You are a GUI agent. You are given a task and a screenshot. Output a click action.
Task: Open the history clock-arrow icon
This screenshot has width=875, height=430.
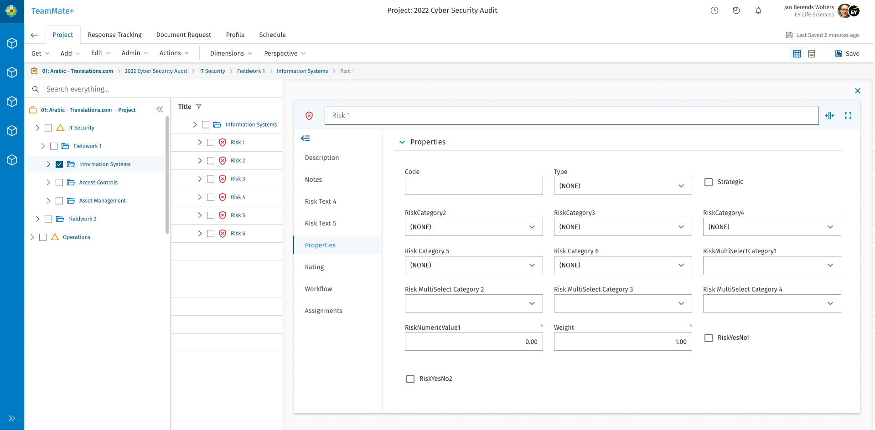[736, 10]
